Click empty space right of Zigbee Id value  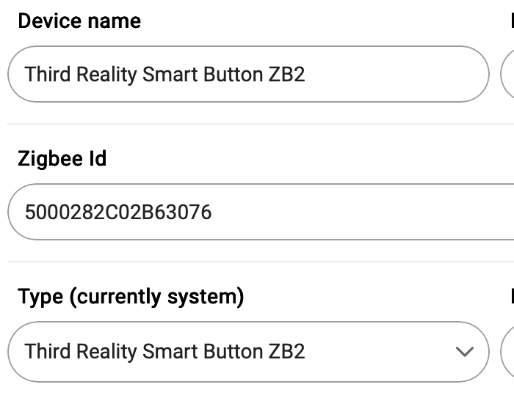(361, 212)
